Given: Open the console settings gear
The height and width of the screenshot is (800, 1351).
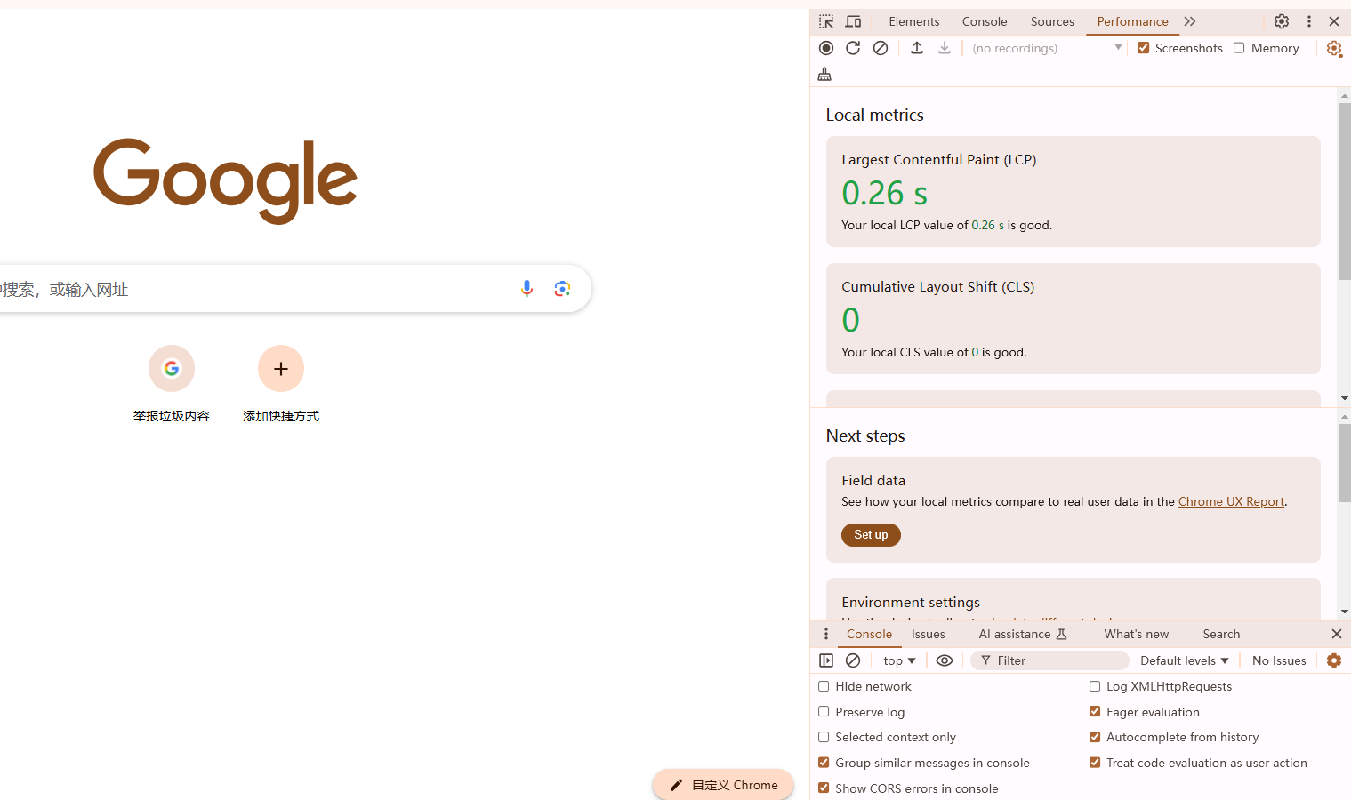Looking at the screenshot, I should click(x=1334, y=660).
